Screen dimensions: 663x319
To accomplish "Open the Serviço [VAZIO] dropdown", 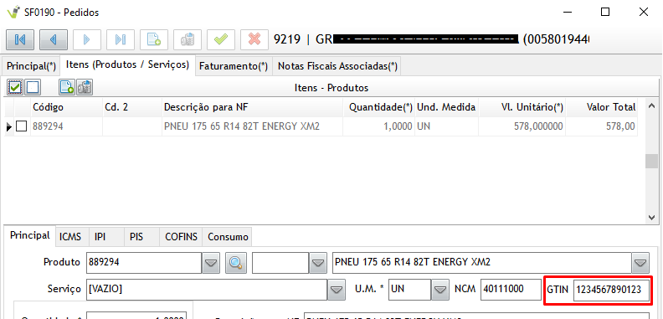I will click(x=337, y=290).
